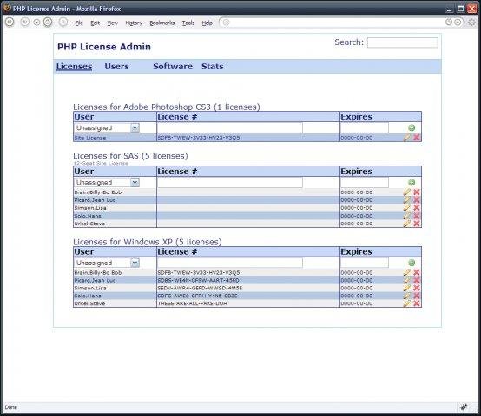Delete SAS license for Simson, Lisa
The height and width of the screenshot is (416, 481).
pos(417,207)
